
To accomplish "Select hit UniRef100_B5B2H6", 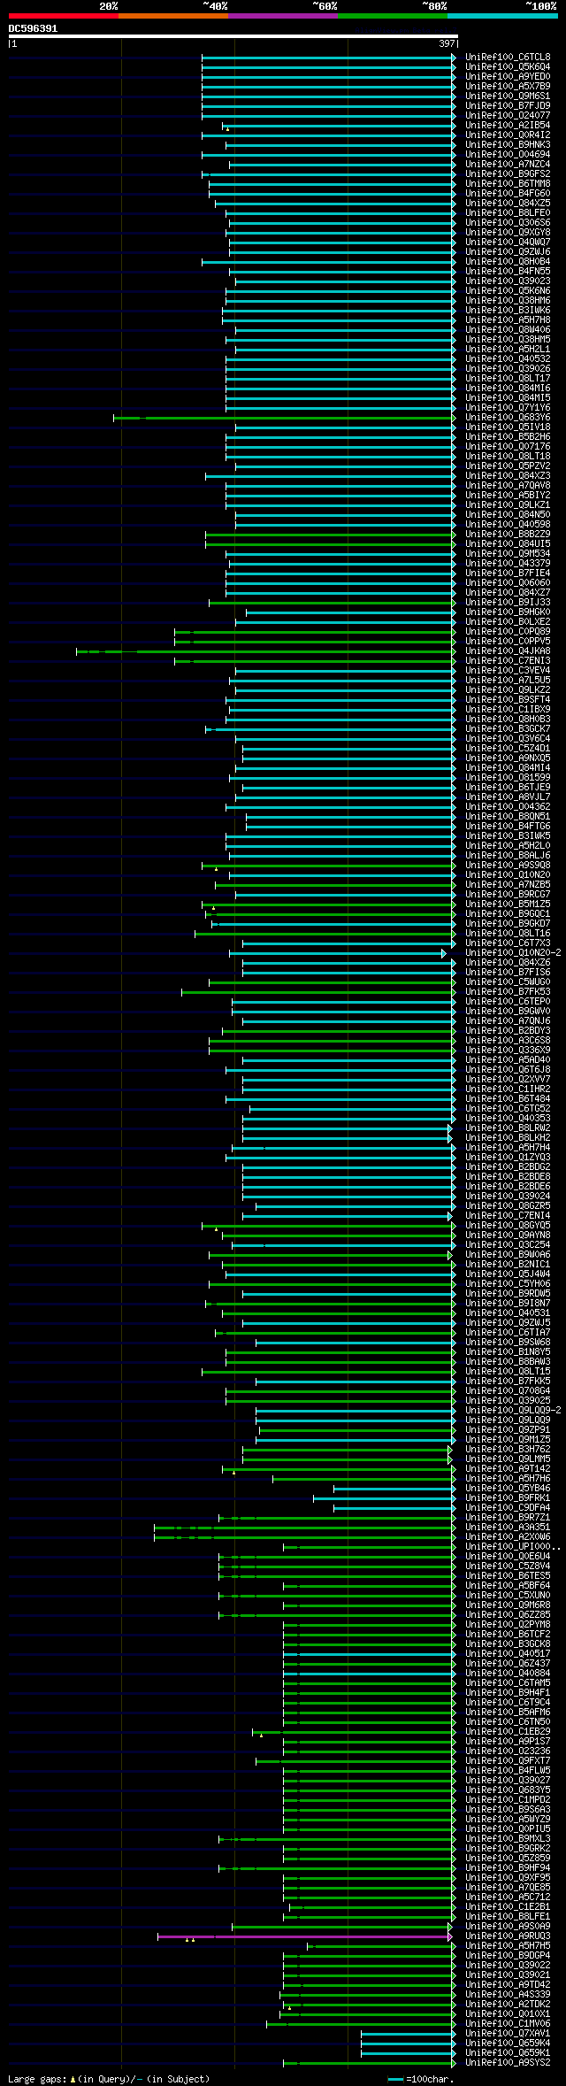I will click(x=508, y=437).
